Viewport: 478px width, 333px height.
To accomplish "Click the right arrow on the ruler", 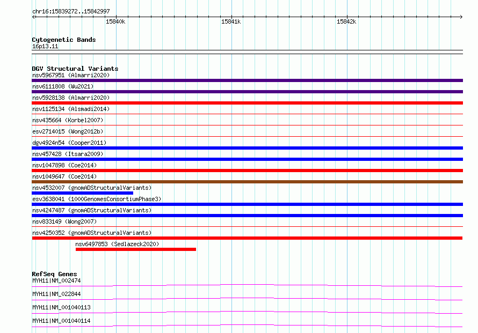I will point(461,17).
